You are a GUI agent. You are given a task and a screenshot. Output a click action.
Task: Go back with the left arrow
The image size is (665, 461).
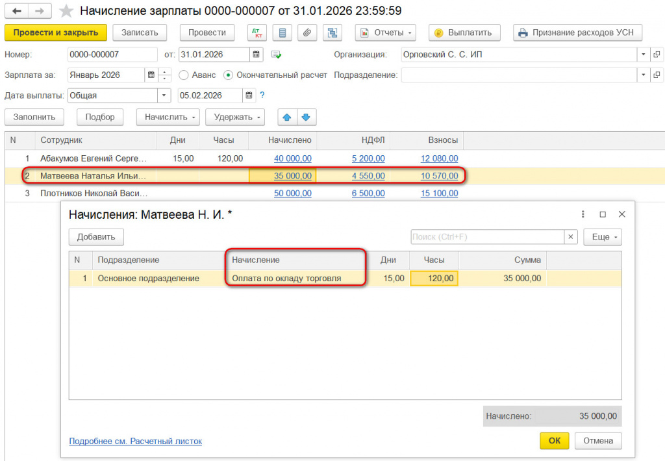(16, 11)
